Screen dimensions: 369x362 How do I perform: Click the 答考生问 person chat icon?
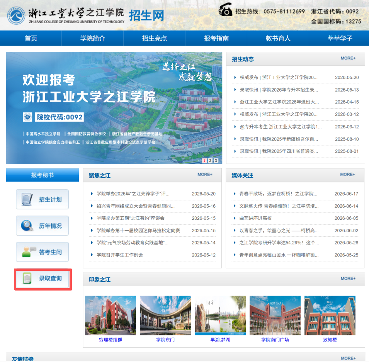point(29,252)
